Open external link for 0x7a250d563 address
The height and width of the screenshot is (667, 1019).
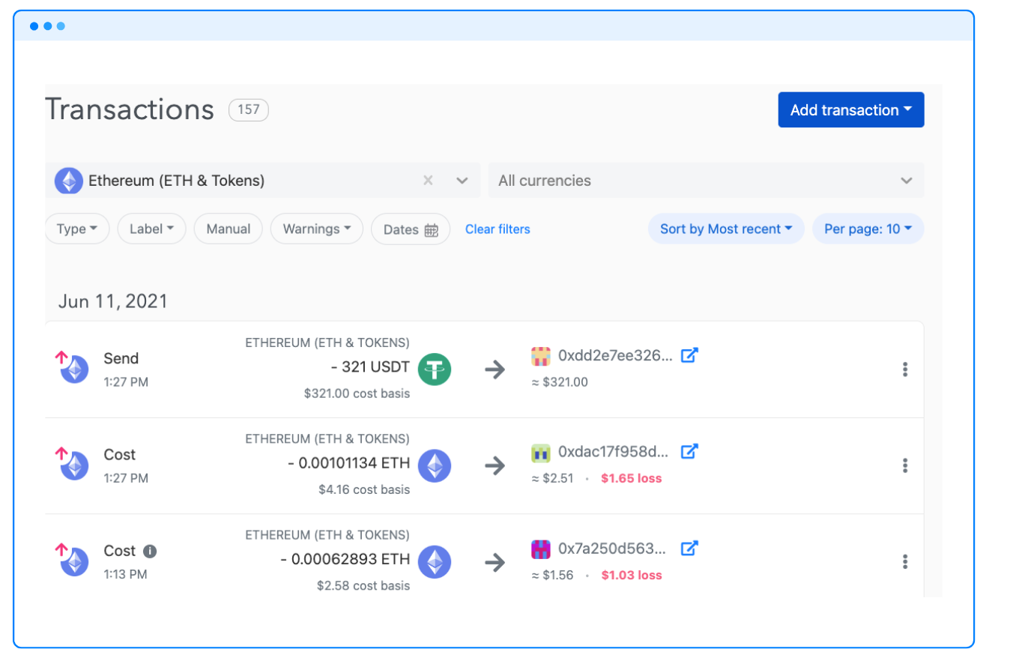point(689,548)
